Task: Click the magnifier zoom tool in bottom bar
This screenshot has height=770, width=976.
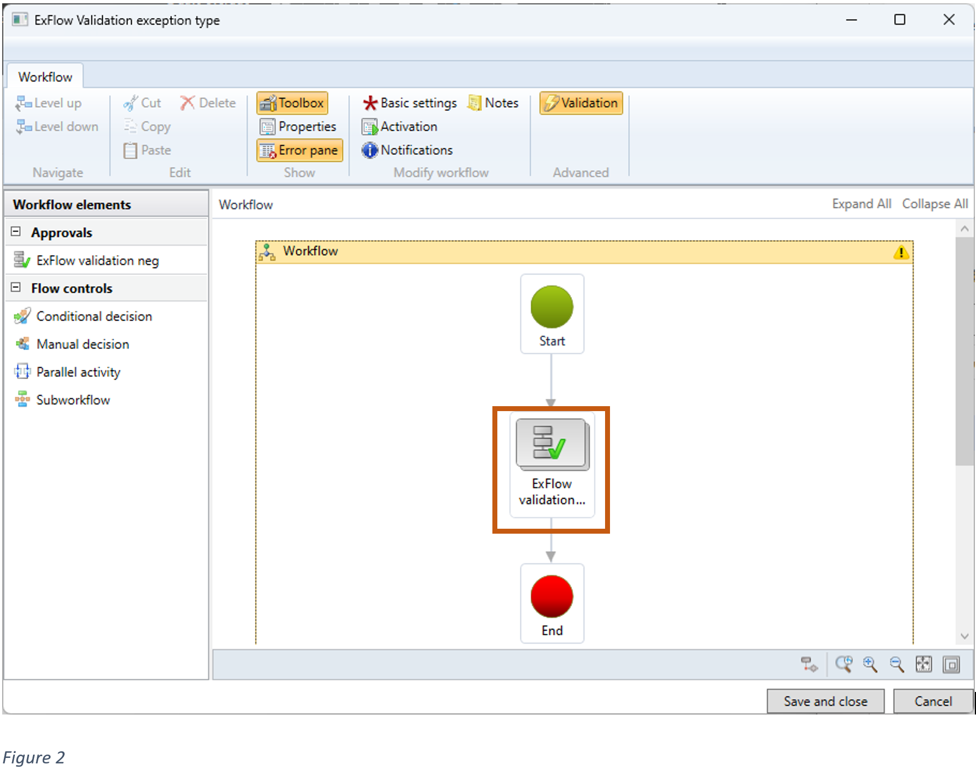Action: pyautogui.click(x=844, y=664)
